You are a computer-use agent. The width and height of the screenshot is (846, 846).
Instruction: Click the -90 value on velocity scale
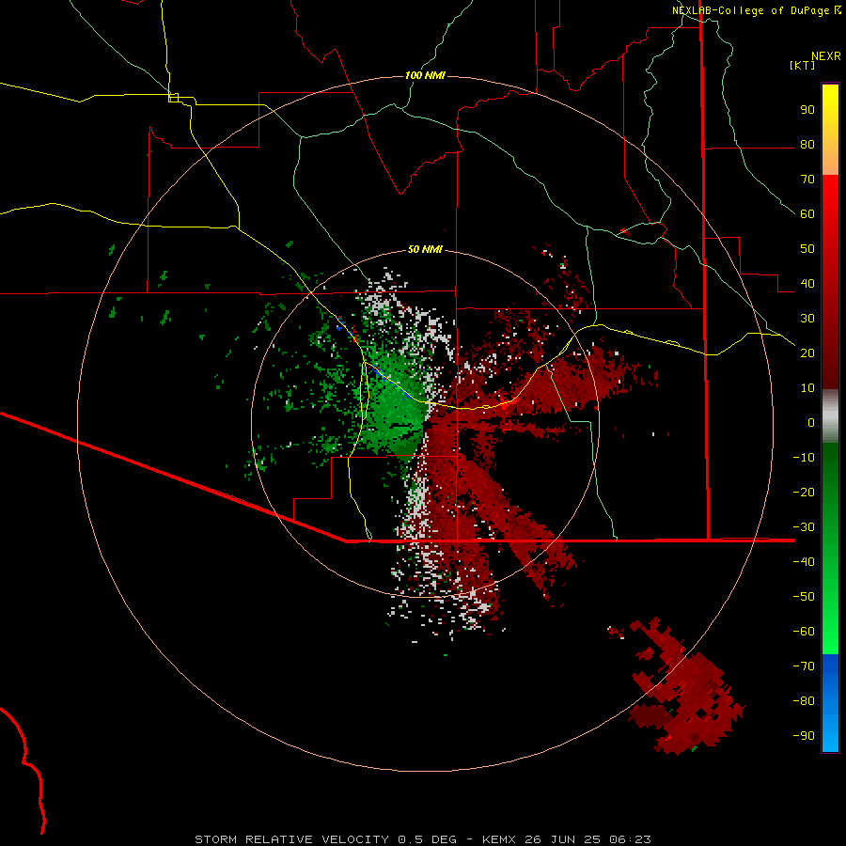coord(804,735)
